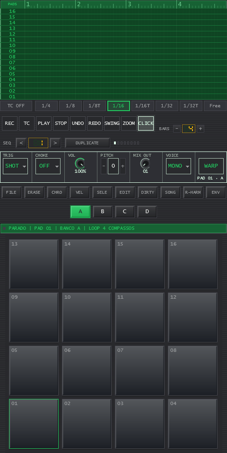Toggle the DIRTY button
The width and height of the screenshot is (227, 453).
coord(148,192)
